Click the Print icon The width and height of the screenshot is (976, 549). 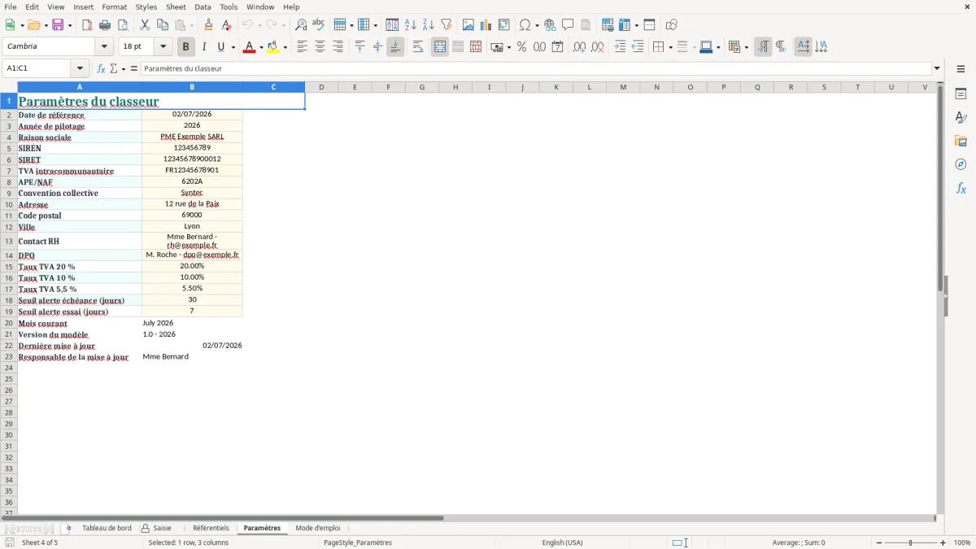click(105, 24)
